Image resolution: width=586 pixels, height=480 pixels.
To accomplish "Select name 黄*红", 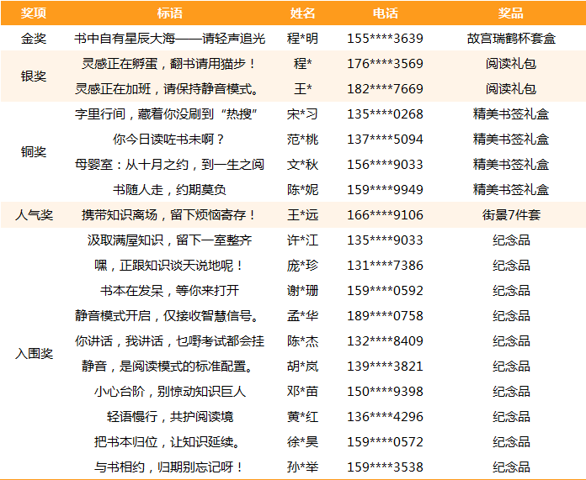I will pyautogui.click(x=302, y=417).
